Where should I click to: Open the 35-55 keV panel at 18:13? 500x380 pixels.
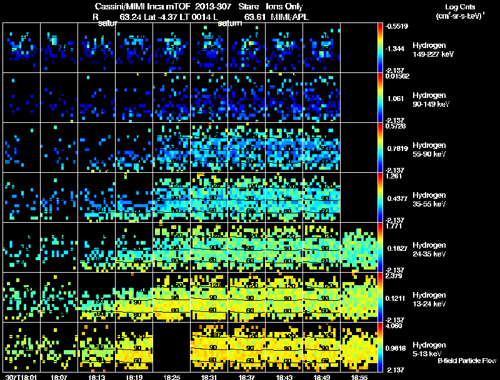coord(97,198)
